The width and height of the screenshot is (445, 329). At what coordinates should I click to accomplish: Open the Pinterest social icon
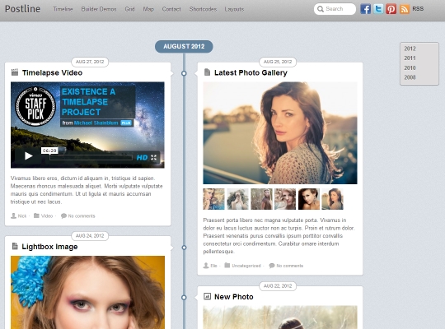click(x=391, y=9)
